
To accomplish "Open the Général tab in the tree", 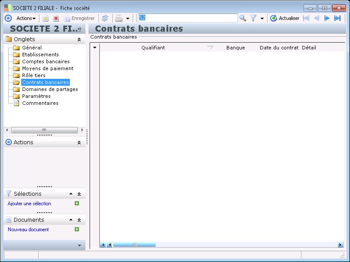I will [32, 48].
